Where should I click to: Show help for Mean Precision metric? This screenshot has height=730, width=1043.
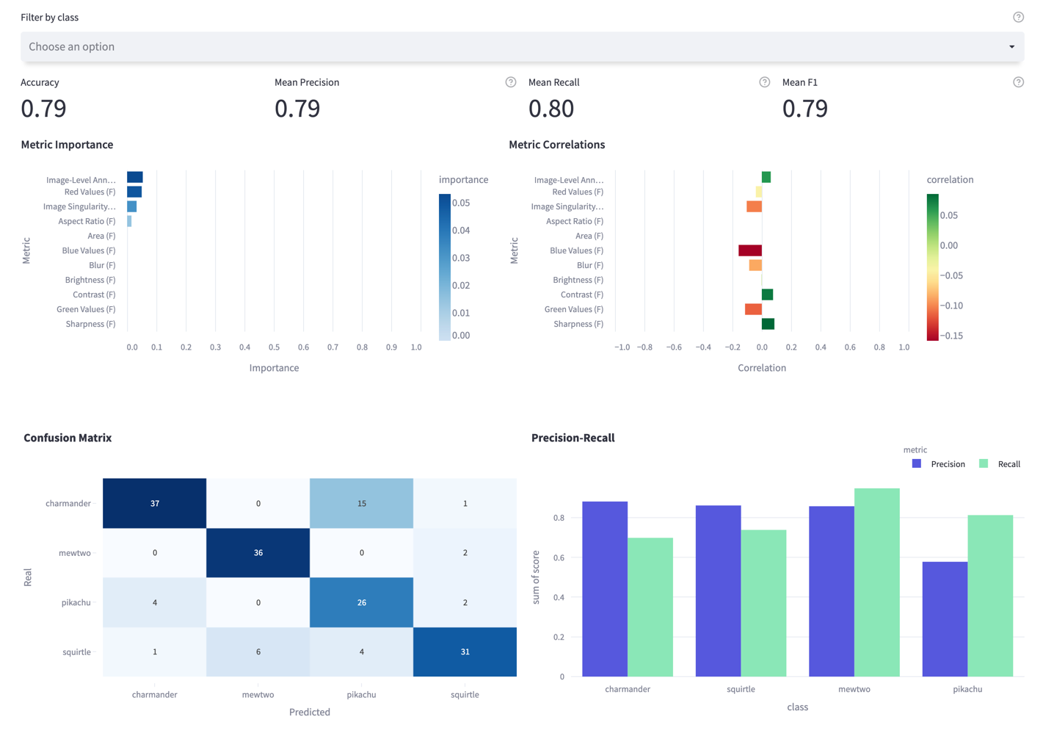(x=511, y=82)
